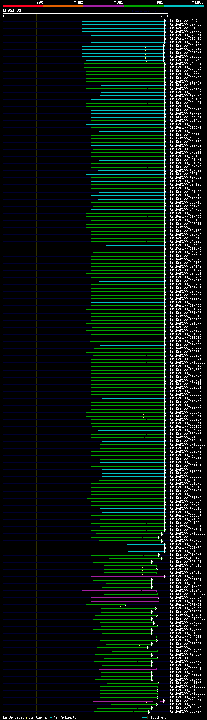Viewport: 207px width, 720px height.
Task: Select the UniRef100_C1N2N6 label
Action: pos(186,555)
